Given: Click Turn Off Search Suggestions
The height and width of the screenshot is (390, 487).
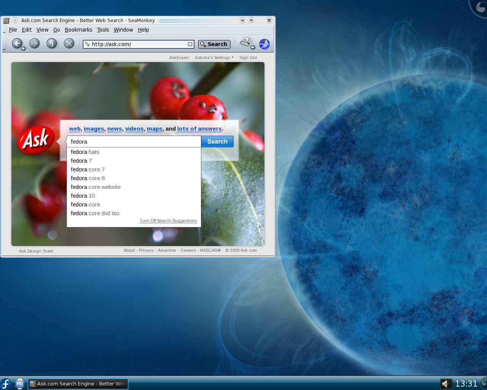Looking at the screenshot, I should pyautogui.click(x=168, y=221).
